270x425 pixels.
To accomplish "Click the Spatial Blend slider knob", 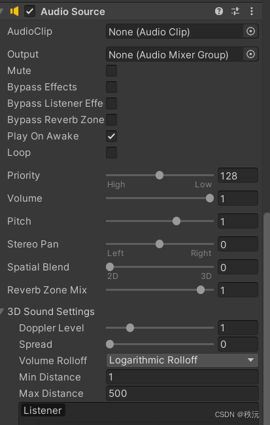I will click(x=110, y=267).
